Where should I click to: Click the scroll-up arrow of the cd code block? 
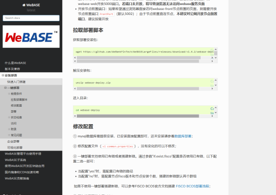216,108
